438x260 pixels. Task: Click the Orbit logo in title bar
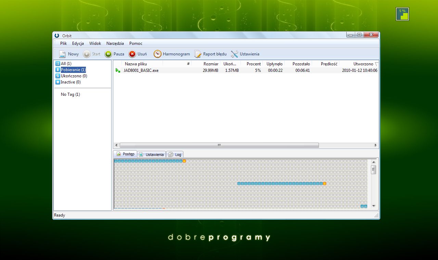click(57, 36)
